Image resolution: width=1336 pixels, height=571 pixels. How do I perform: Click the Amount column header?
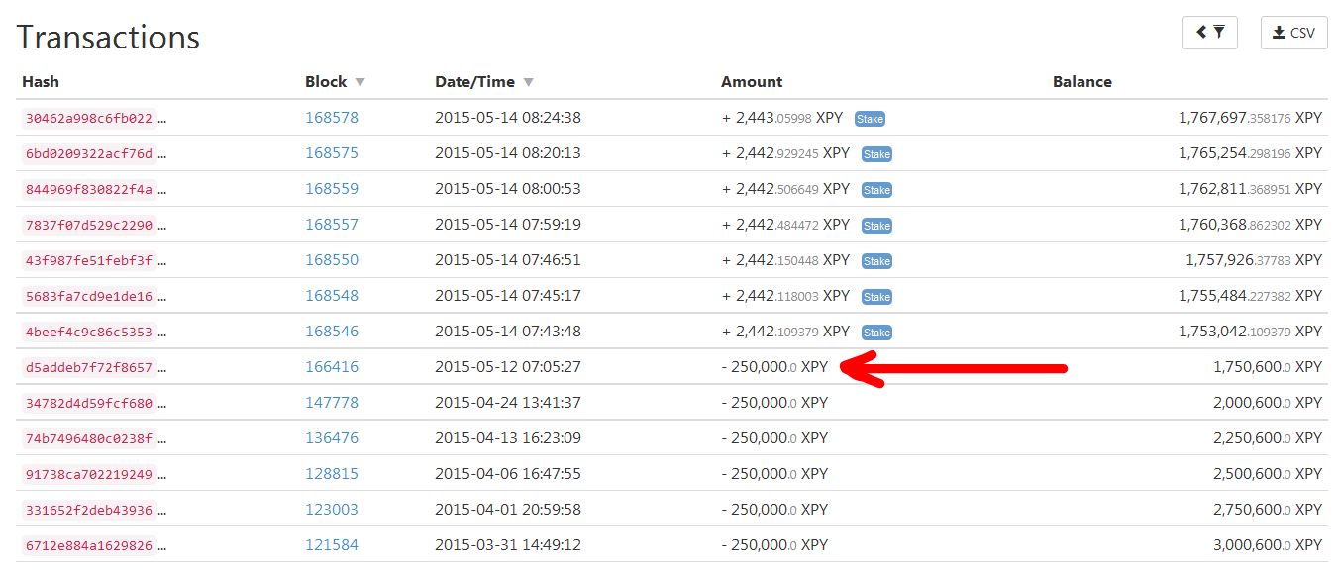click(752, 82)
